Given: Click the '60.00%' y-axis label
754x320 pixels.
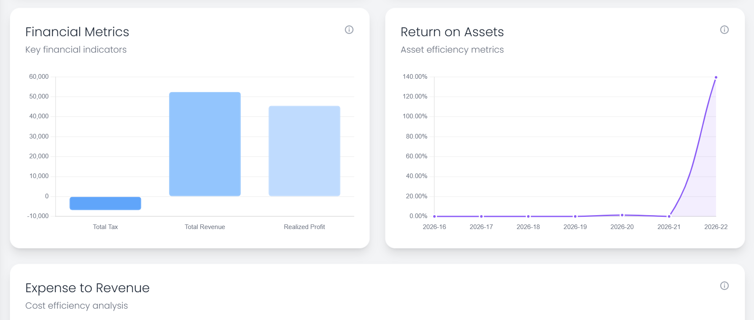Looking at the screenshot, I should [x=417, y=156].
